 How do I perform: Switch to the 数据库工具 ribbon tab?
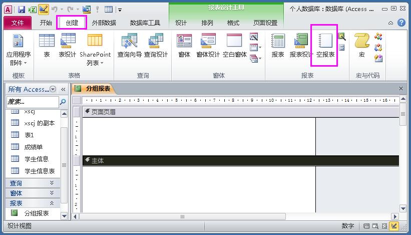(145, 23)
